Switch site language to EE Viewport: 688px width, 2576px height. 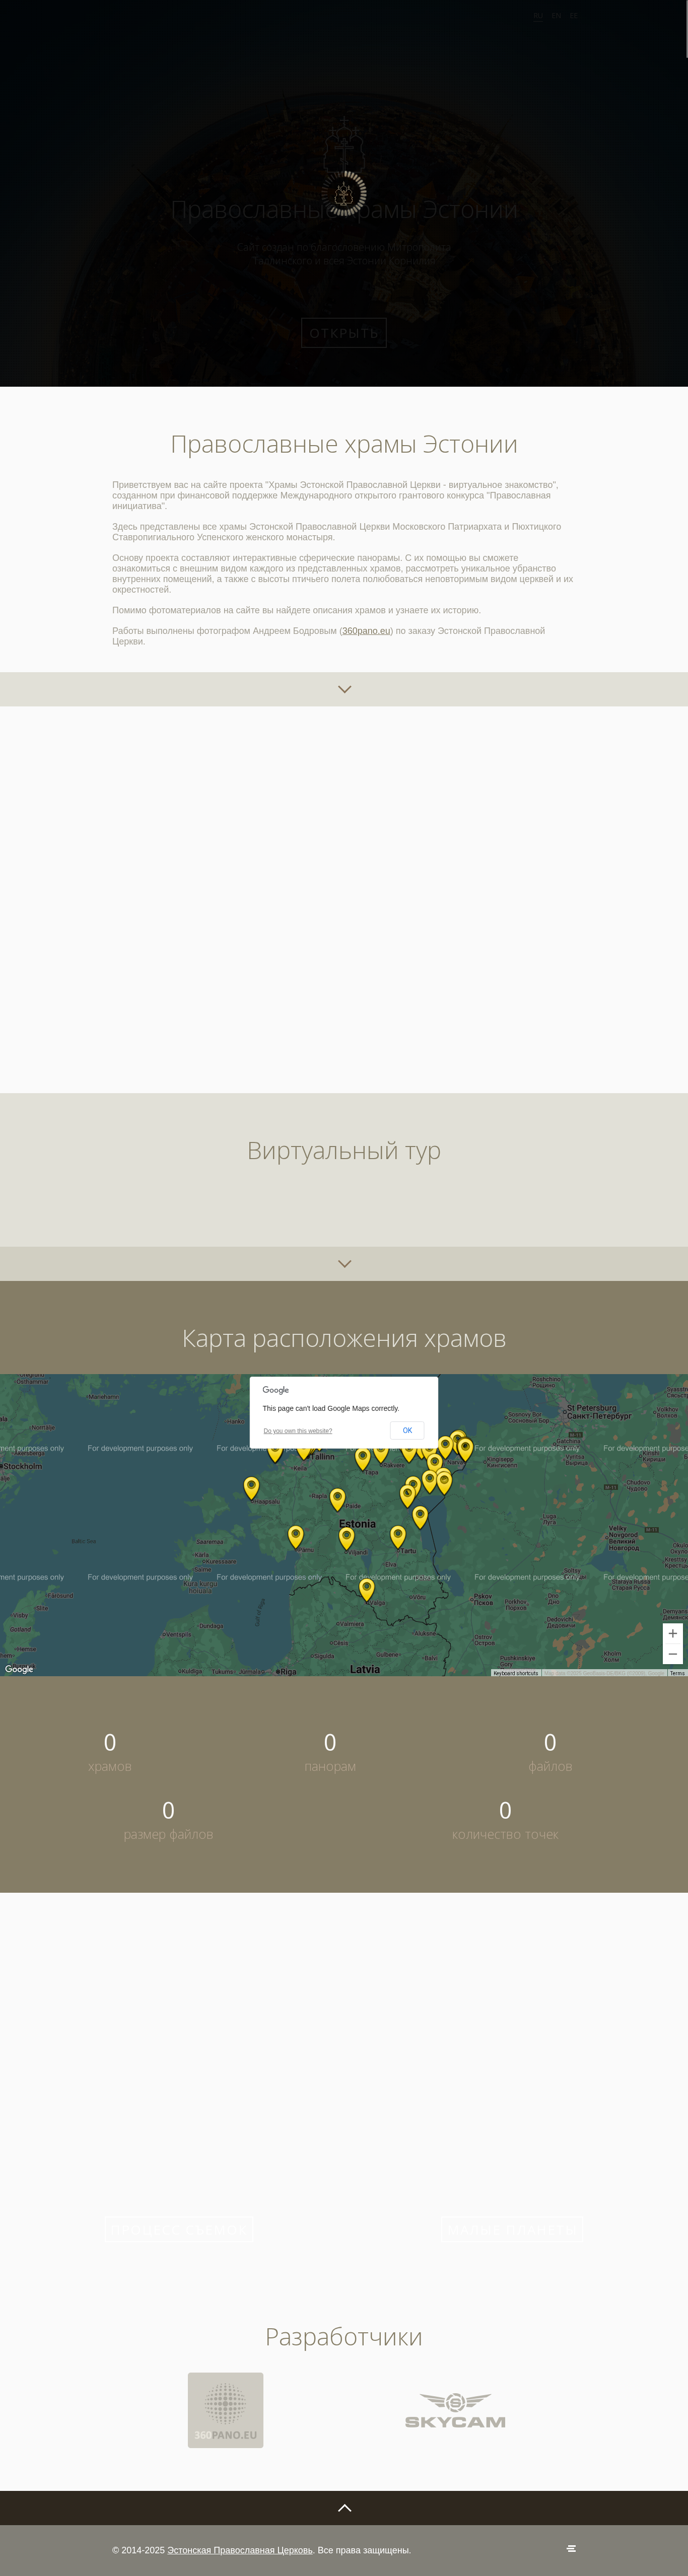pyautogui.click(x=573, y=16)
